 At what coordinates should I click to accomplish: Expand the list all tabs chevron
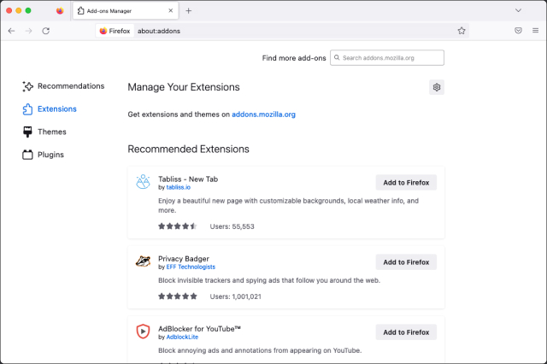coord(518,10)
